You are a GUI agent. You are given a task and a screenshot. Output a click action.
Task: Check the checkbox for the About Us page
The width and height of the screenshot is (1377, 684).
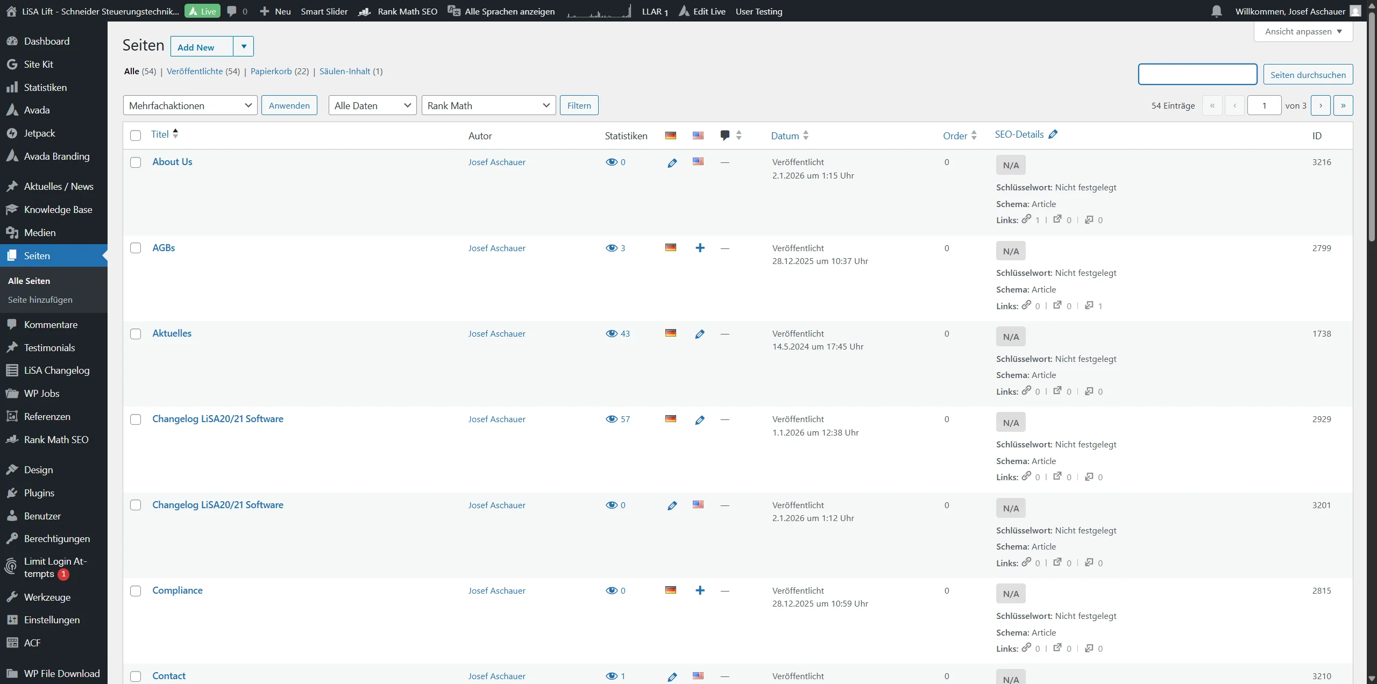136,162
